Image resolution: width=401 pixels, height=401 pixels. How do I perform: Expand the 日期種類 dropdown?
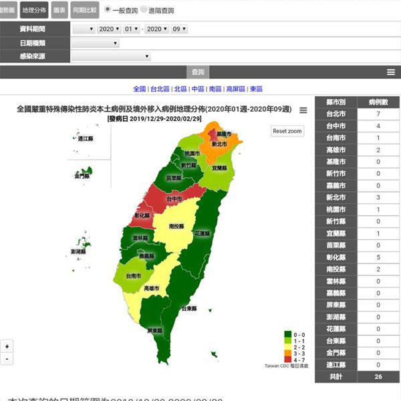point(95,43)
